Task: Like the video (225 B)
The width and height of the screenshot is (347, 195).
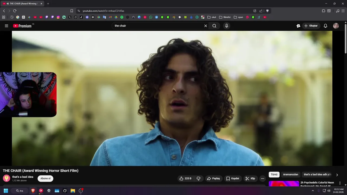Action: tap(185, 178)
